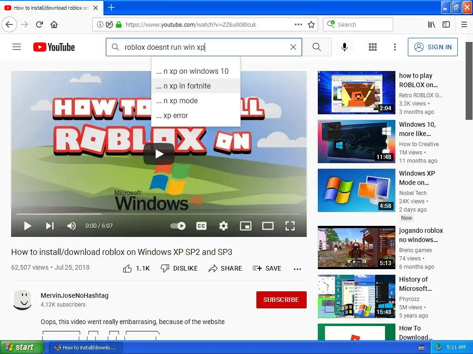Open MervinJoseNoHashtag channel name link
The width and height of the screenshot is (473, 354).
click(x=74, y=295)
